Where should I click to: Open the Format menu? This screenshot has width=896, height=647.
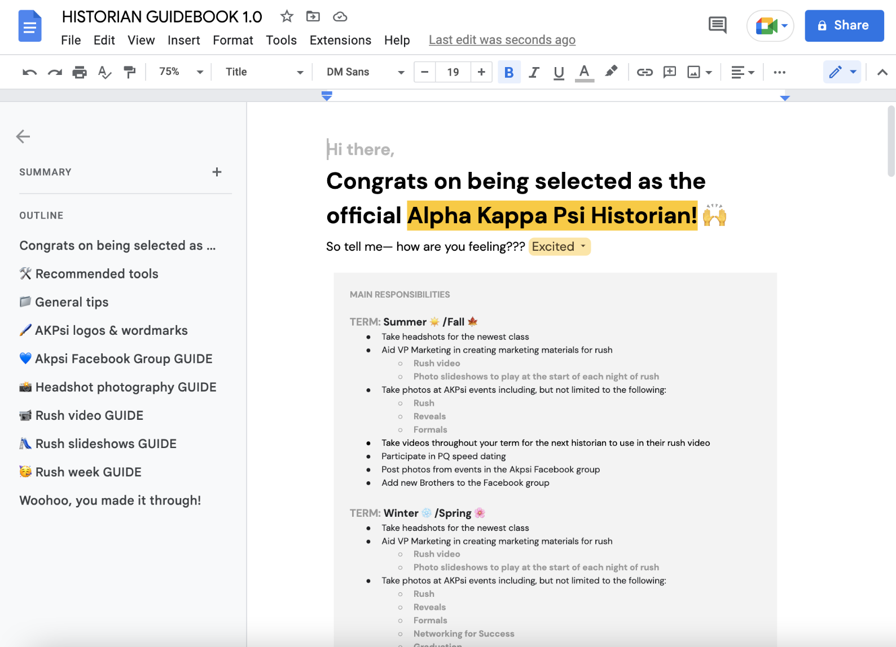coord(233,41)
